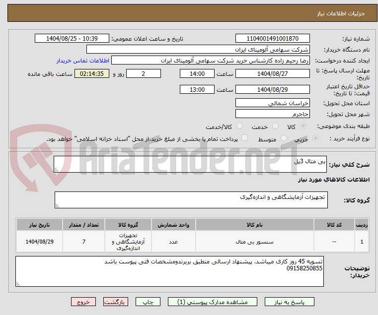The image size is (378, 315).
Task: Open اطلاعات تماس خریدار link
Action: 83,61
